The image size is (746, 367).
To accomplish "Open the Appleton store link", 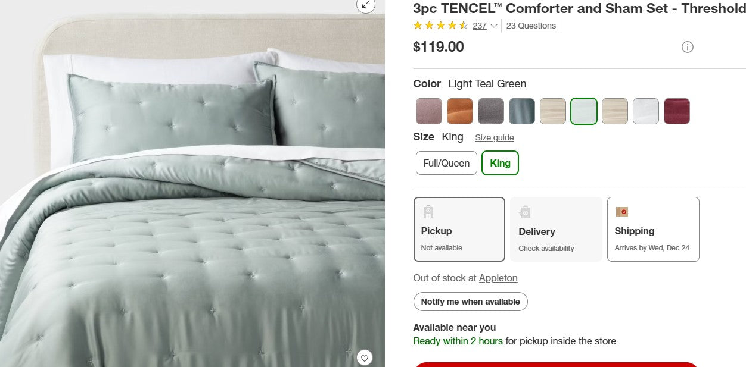I will tap(498, 278).
